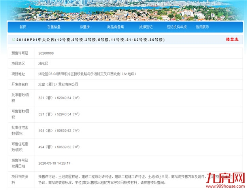
Task: Go to the 信用展示 menu item
Action: 202,27
